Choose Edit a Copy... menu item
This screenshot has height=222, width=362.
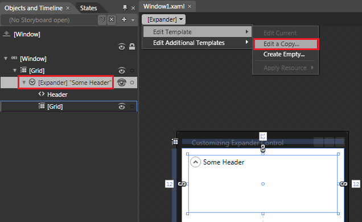[286, 44]
